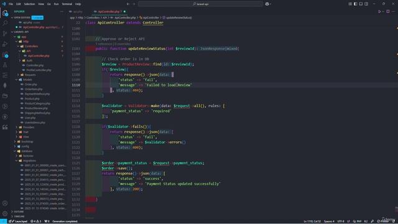398x224 pixels.
Task: Click the remote window indicator in status bar
Action: click(x=3, y=222)
